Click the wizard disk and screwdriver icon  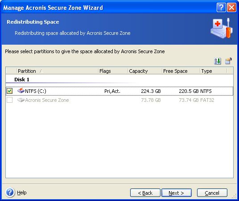point(222,28)
